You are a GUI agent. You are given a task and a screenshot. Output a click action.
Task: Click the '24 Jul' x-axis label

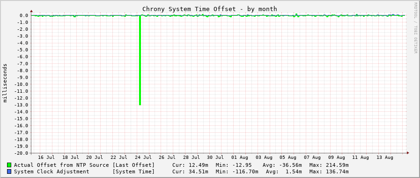click(x=143, y=157)
